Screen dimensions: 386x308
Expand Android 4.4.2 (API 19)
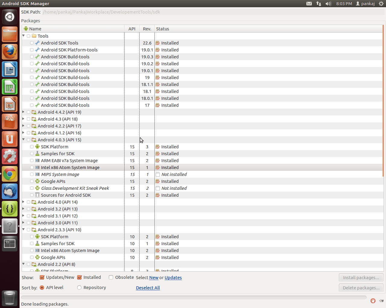pyautogui.click(x=23, y=112)
